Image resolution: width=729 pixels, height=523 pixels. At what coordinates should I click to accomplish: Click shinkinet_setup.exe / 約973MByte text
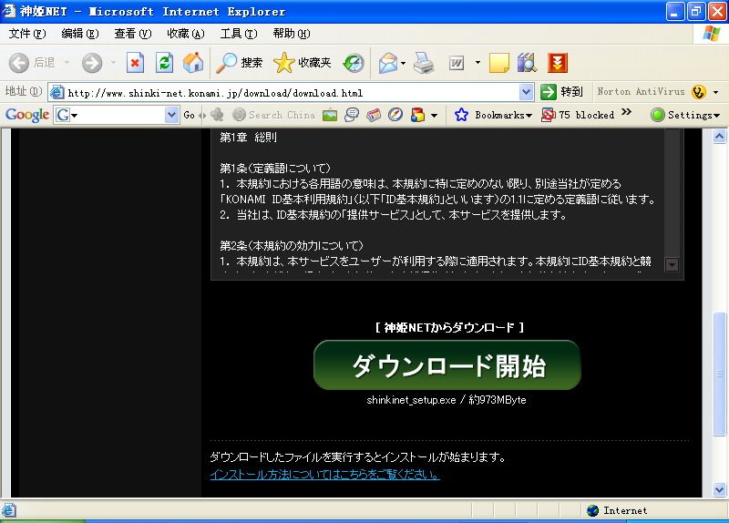(x=446, y=400)
